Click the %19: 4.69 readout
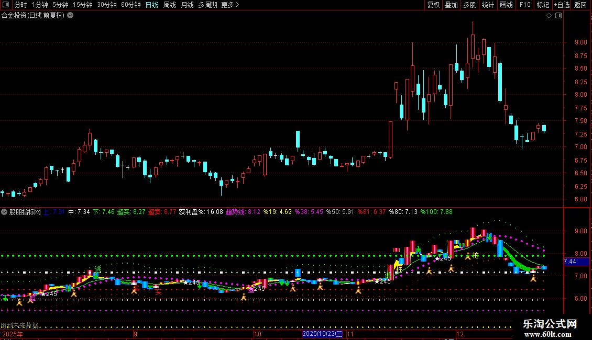Screen dimensions: 592x340 tap(278, 212)
